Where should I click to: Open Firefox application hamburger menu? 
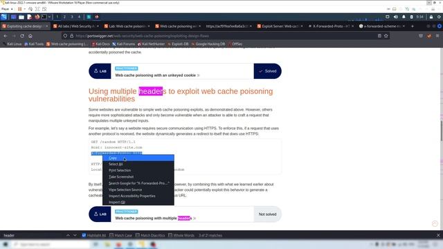(437, 36)
